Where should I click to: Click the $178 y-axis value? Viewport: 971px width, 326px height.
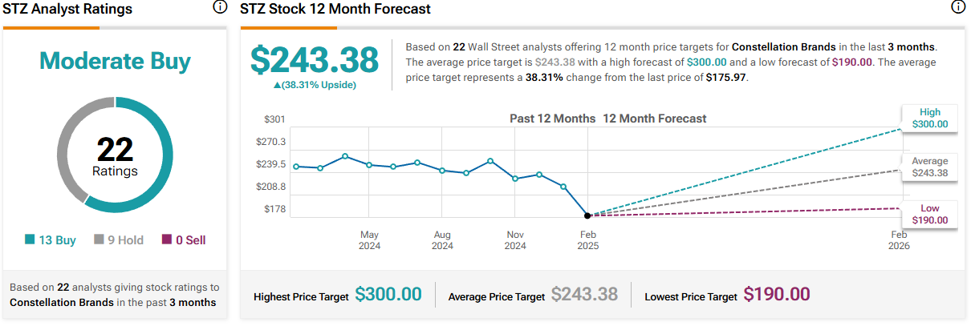coord(274,209)
